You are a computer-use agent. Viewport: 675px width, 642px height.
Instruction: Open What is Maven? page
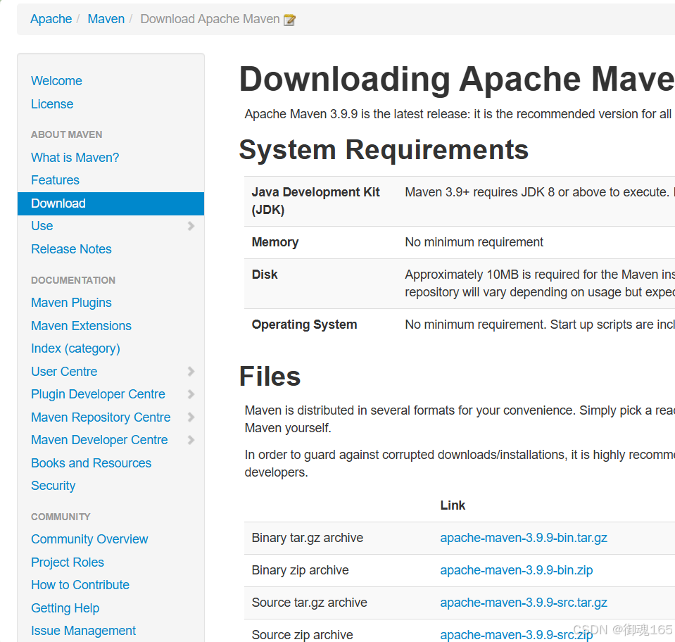pyautogui.click(x=75, y=158)
